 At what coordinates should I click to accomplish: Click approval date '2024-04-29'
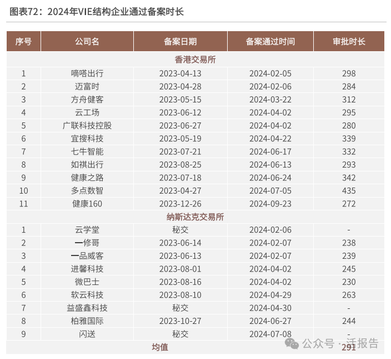click(270, 295)
